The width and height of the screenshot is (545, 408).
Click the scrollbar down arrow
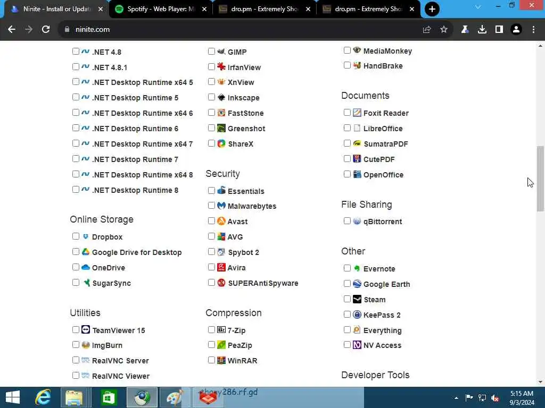(x=540, y=382)
